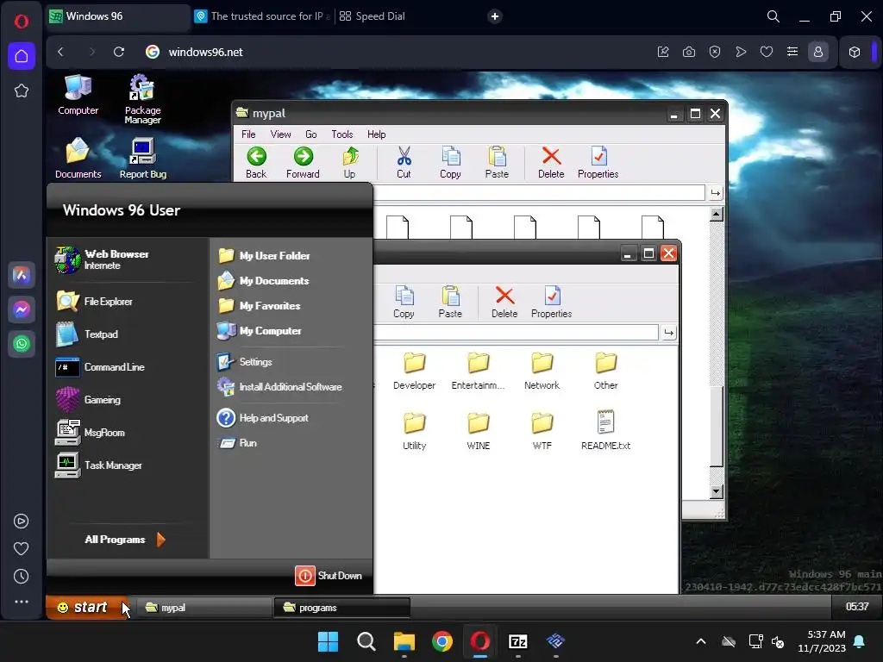Screen dimensions: 883x662
Task: Click Properties in mypal window toolbar
Action: 598,163
